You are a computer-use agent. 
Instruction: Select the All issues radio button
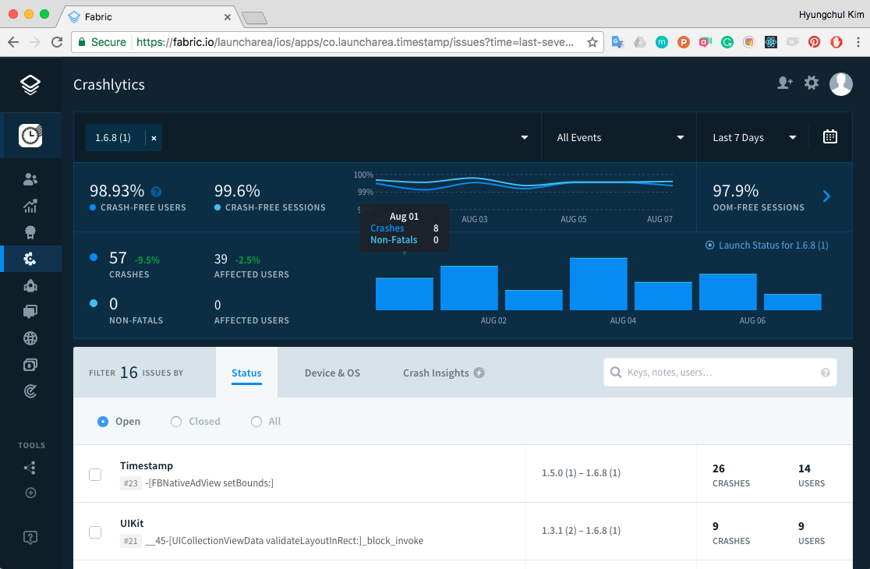tap(256, 422)
